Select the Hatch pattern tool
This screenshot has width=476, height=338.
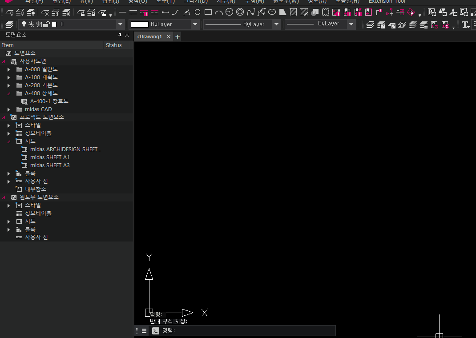point(293,12)
